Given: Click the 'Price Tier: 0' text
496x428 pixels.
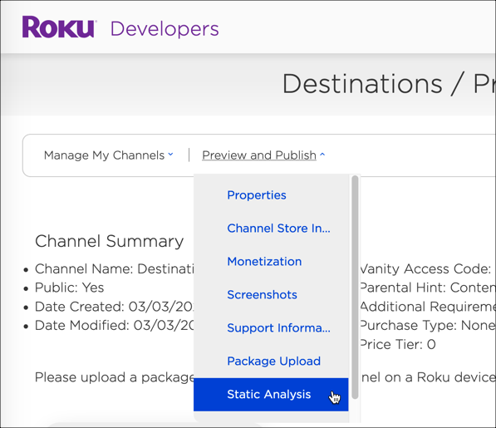Looking at the screenshot, I should pyautogui.click(x=398, y=345).
